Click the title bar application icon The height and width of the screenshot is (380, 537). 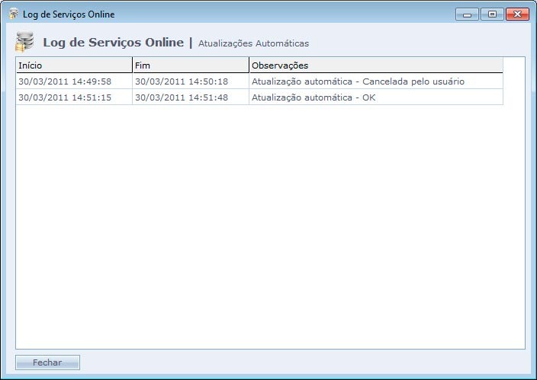(x=13, y=14)
